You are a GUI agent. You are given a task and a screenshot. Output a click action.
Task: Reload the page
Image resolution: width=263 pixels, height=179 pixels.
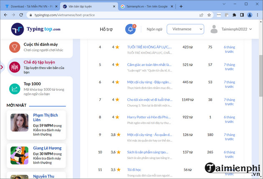[x=21, y=15]
